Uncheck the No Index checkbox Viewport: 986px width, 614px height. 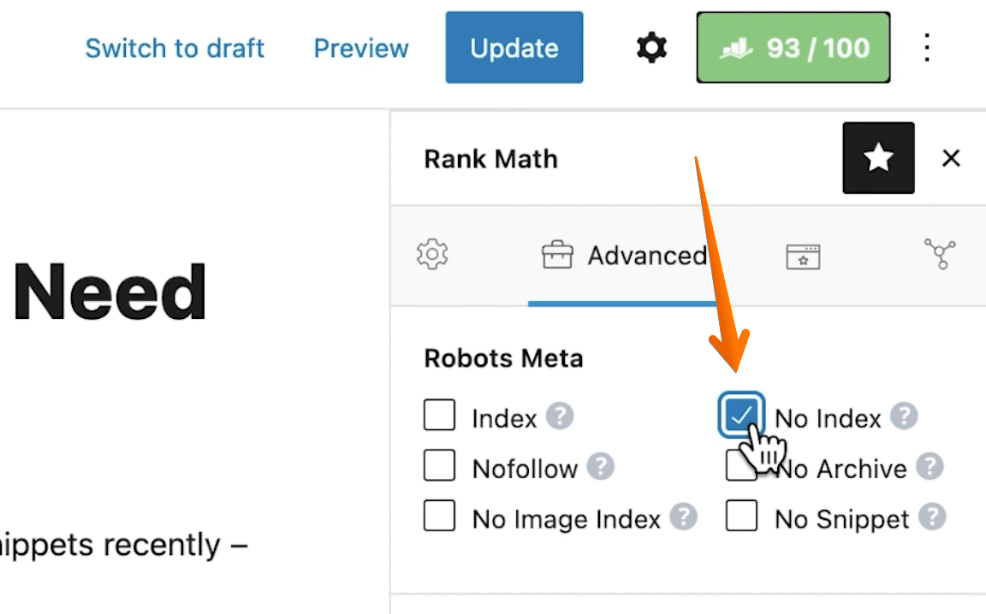coord(743,416)
